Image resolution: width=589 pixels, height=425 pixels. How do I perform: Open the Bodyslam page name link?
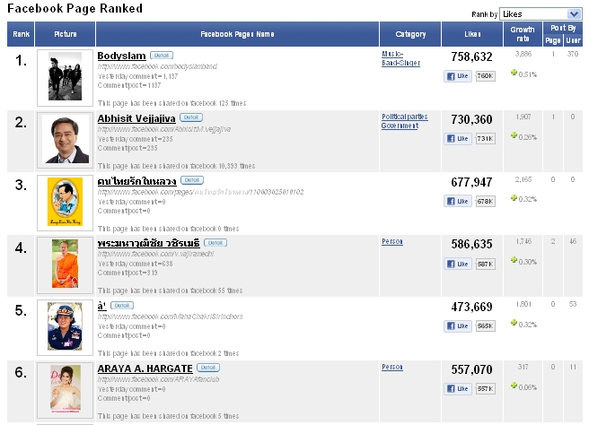click(121, 56)
